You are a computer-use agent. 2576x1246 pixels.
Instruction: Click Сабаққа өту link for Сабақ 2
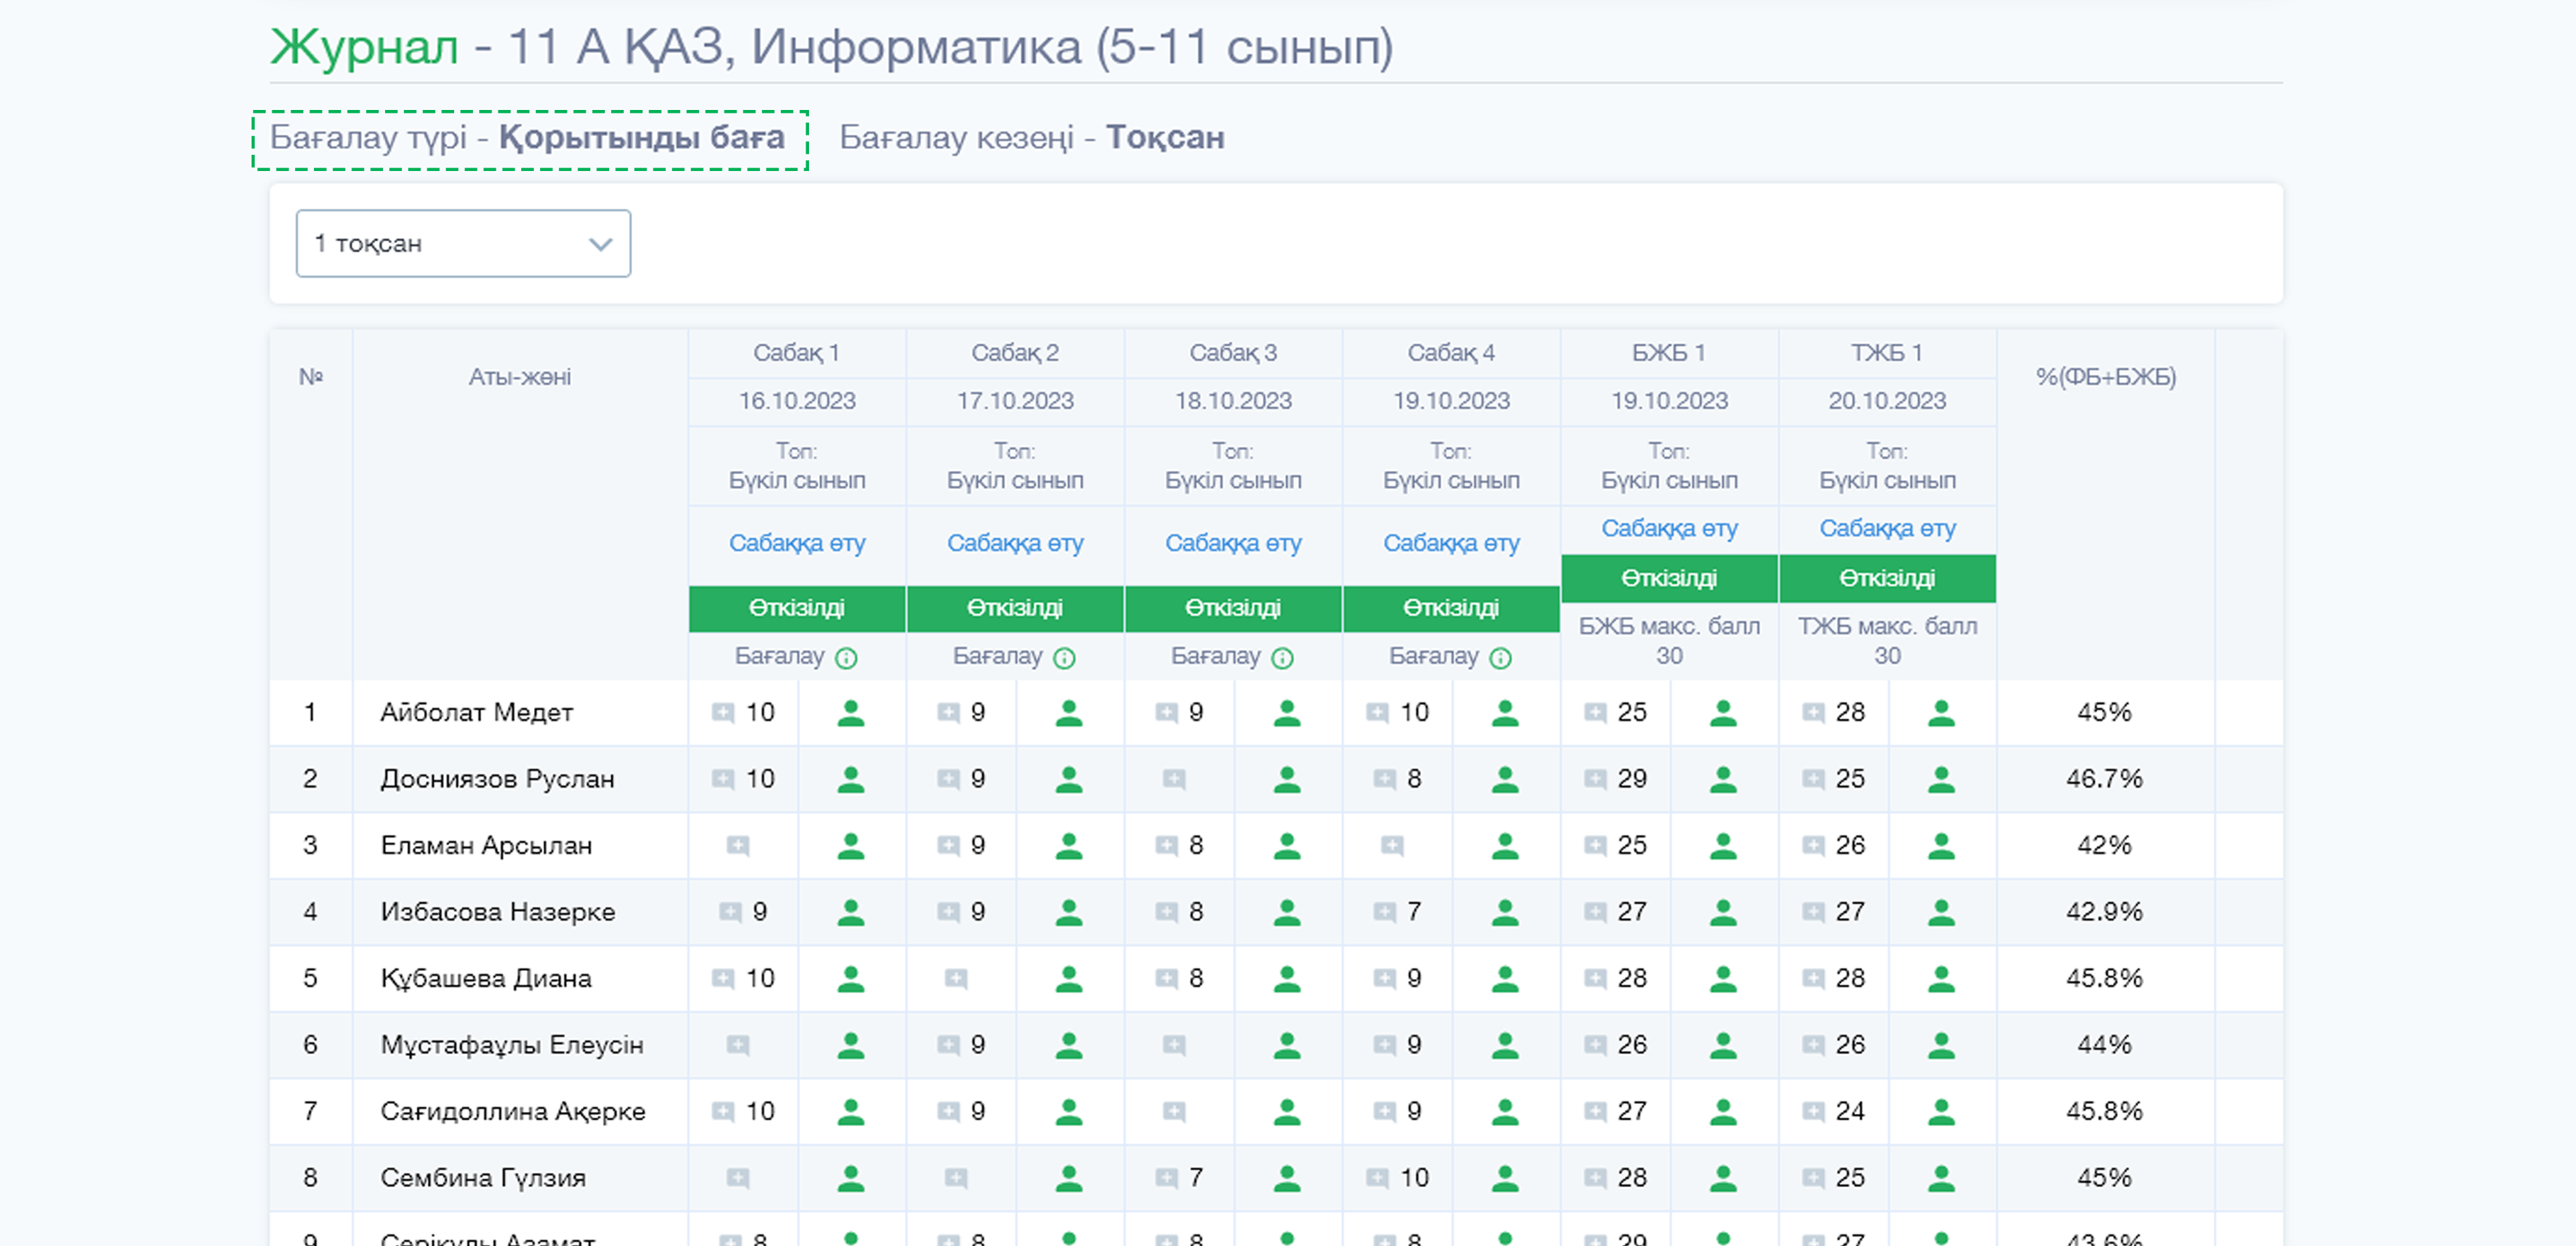pyautogui.click(x=1015, y=543)
